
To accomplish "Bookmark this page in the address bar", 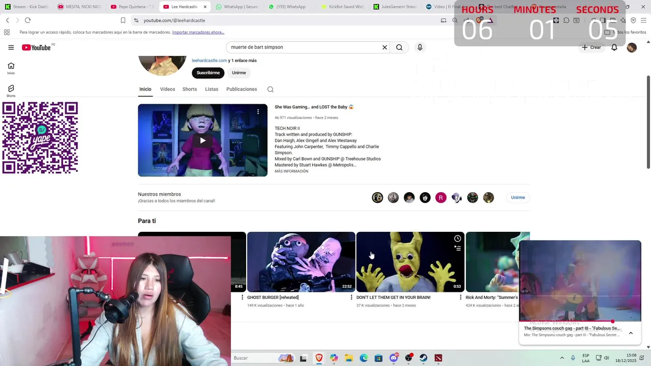I will (x=123, y=20).
